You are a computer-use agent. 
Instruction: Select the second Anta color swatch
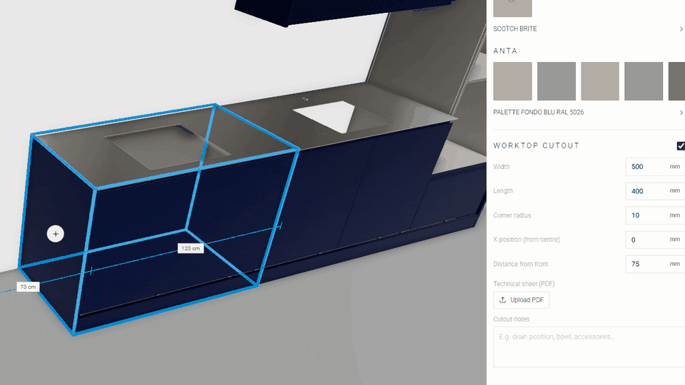(x=556, y=81)
